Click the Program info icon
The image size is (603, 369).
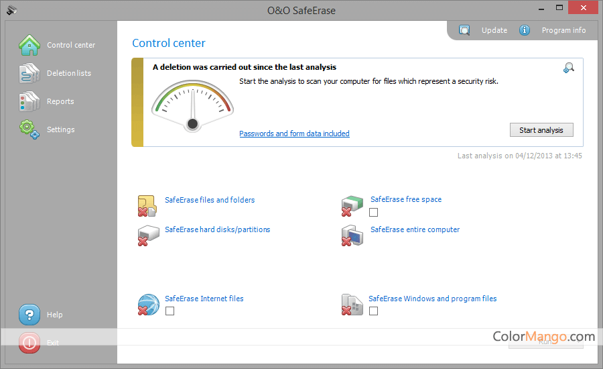(525, 30)
